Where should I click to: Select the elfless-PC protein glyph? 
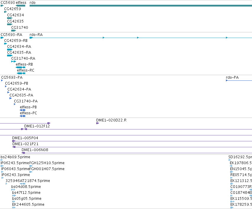click(x=23, y=116)
